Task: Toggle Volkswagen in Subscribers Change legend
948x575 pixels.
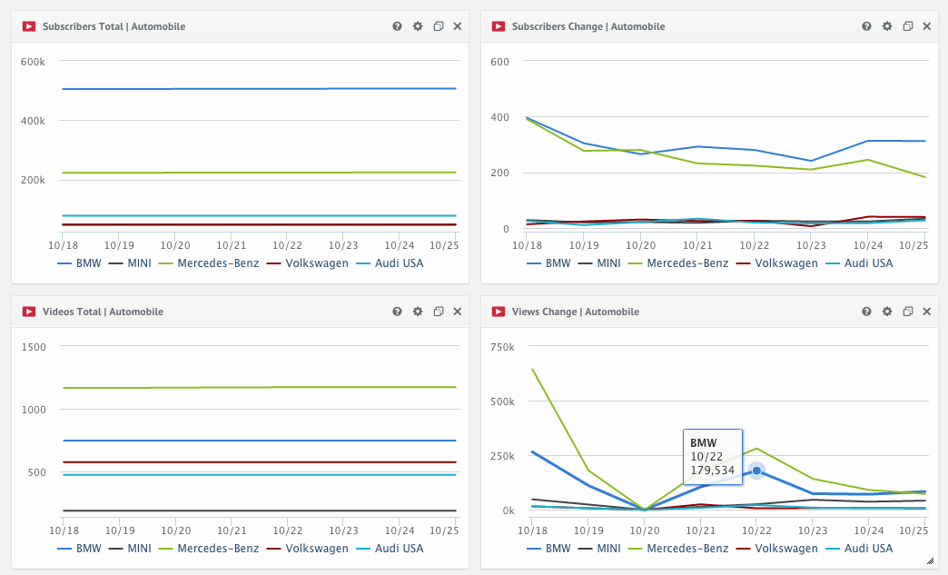Action: 777,263
